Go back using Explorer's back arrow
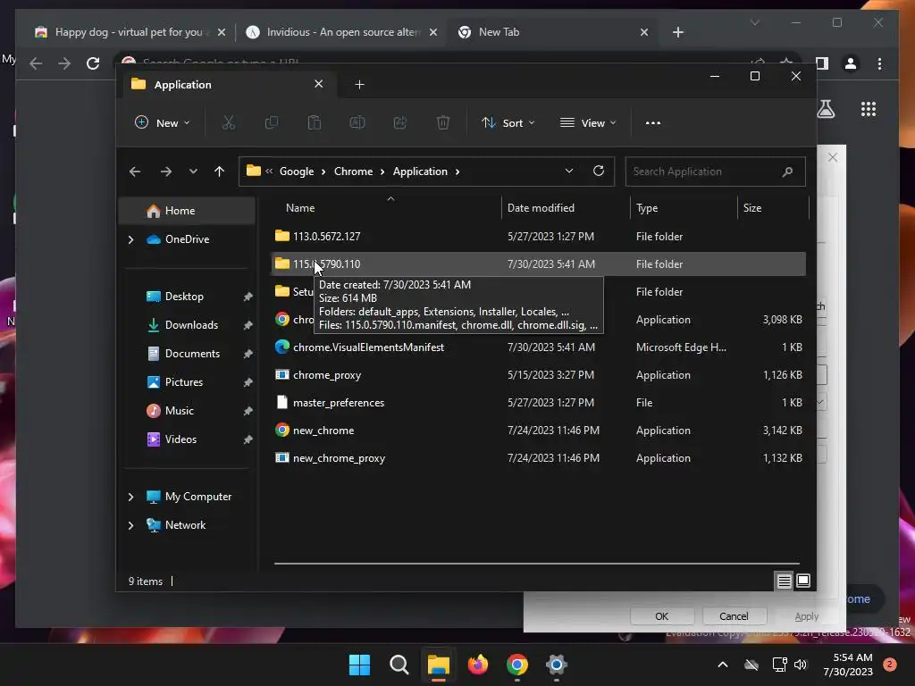Image resolution: width=915 pixels, height=686 pixels. point(135,171)
